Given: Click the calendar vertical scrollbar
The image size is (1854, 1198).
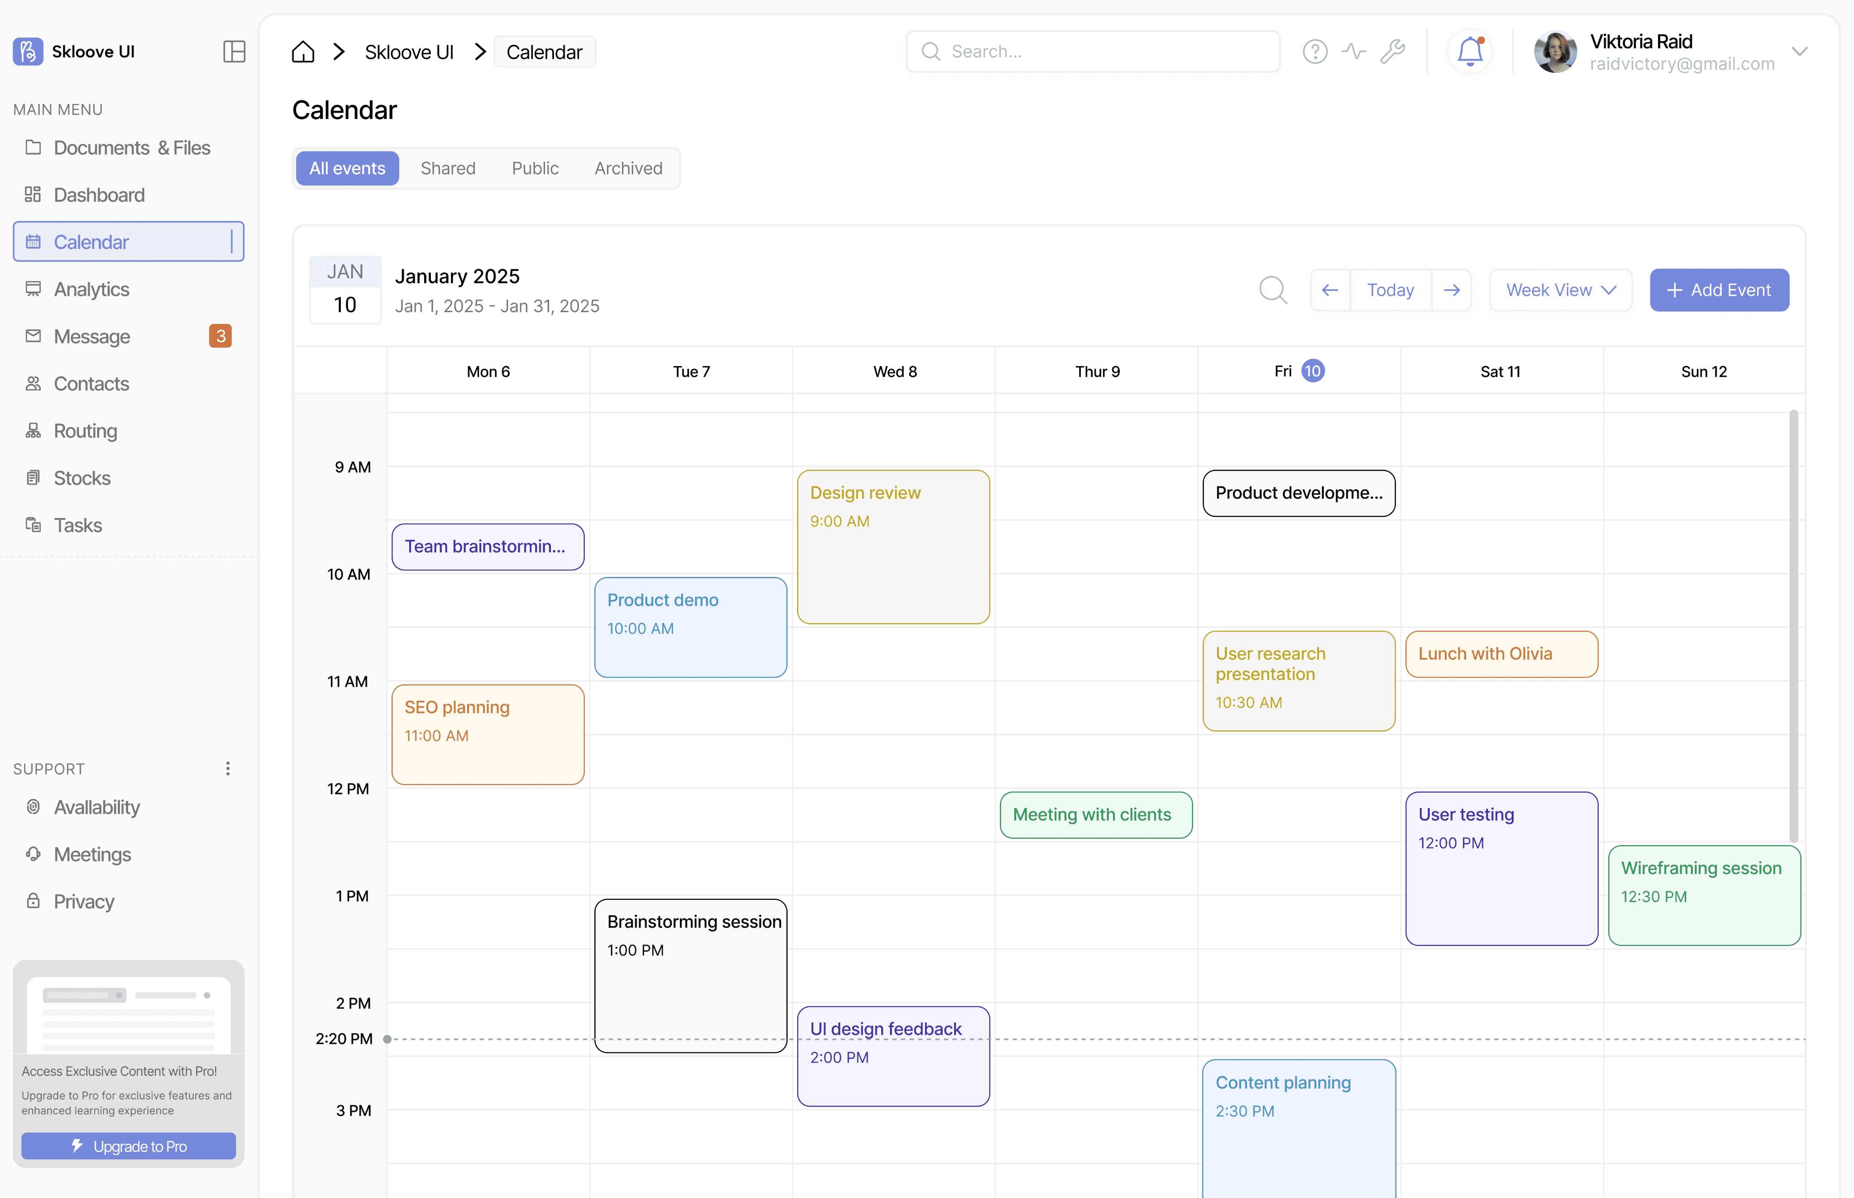Looking at the screenshot, I should click(x=1793, y=626).
